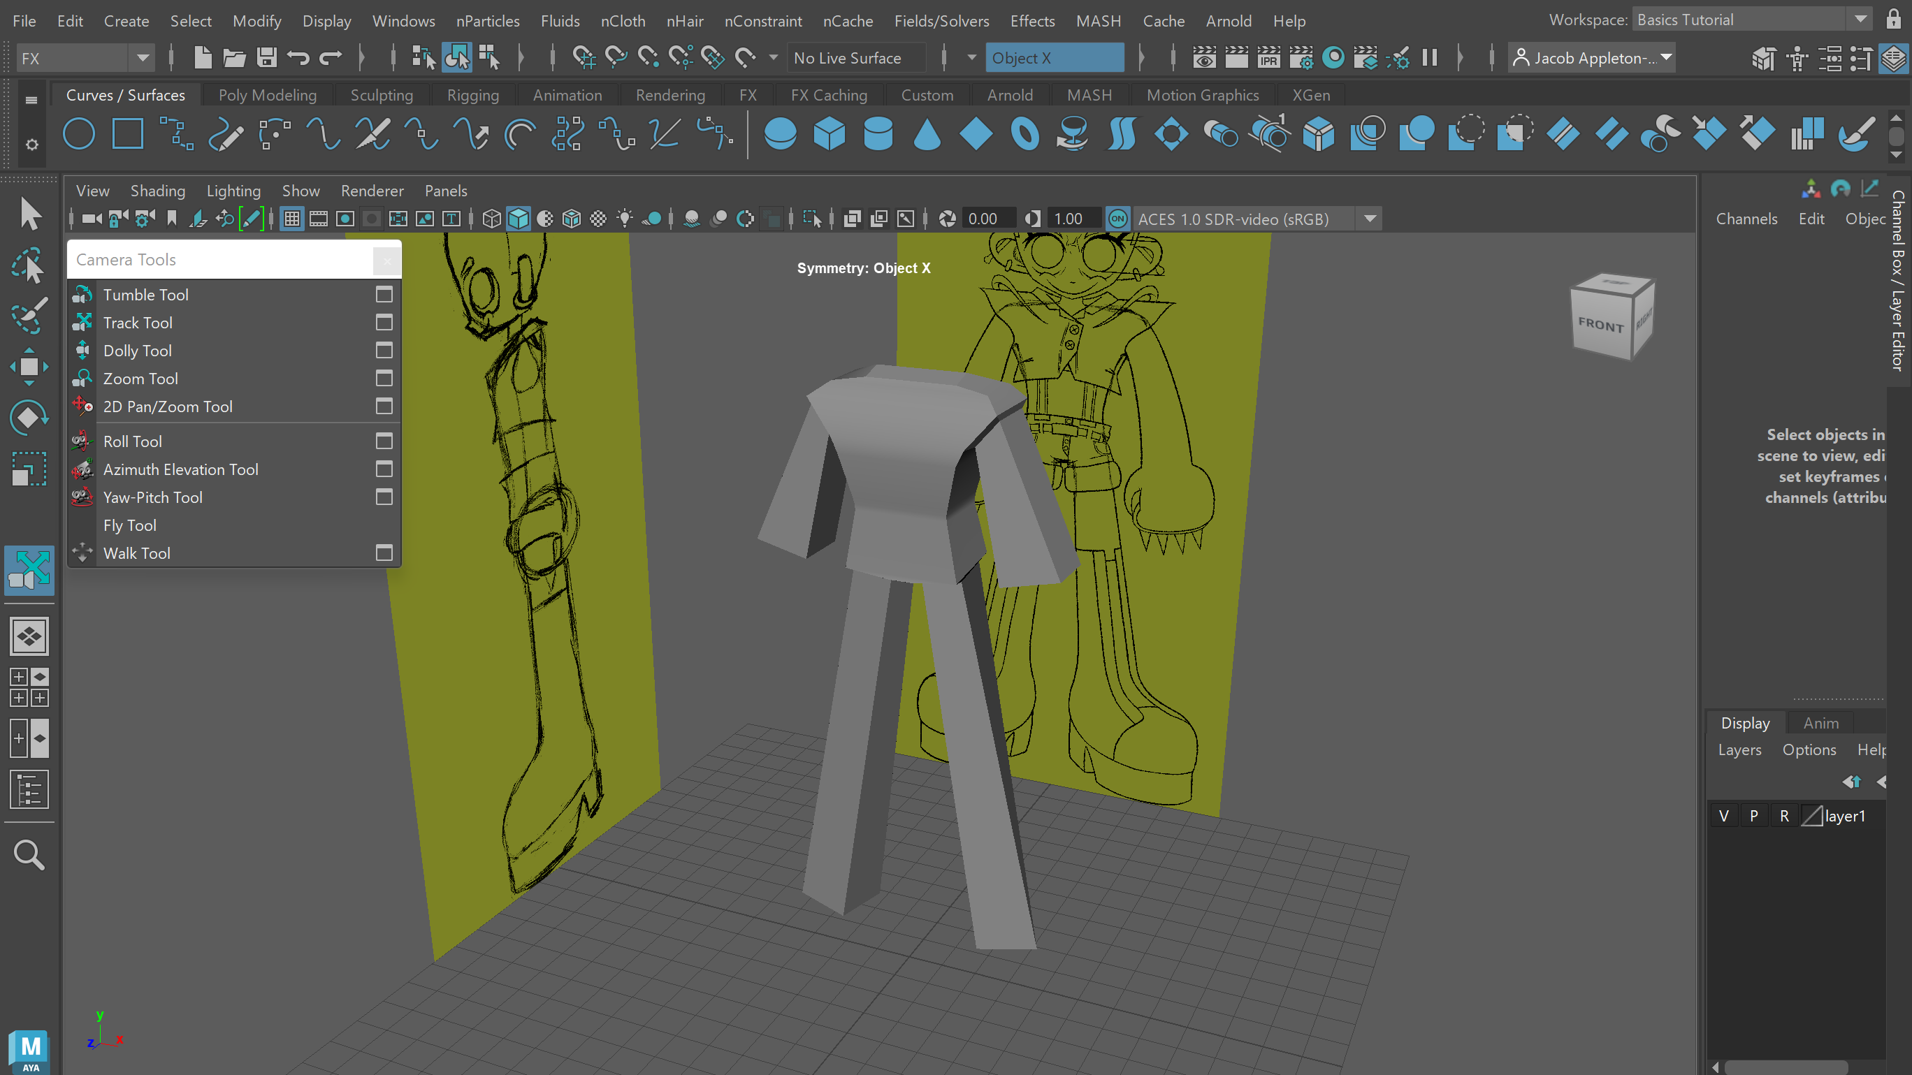This screenshot has height=1075, width=1912.
Task: Open the Windows menu
Action: (x=403, y=21)
